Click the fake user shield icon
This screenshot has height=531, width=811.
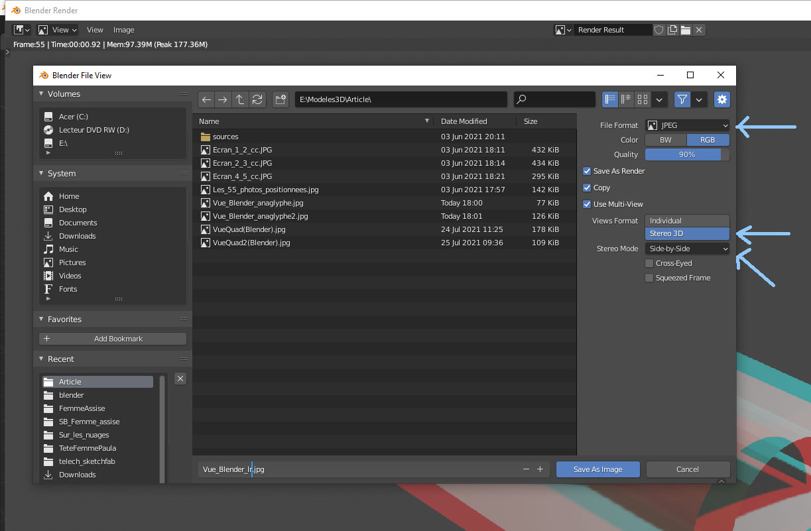pyautogui.click(x=658, y=30)
